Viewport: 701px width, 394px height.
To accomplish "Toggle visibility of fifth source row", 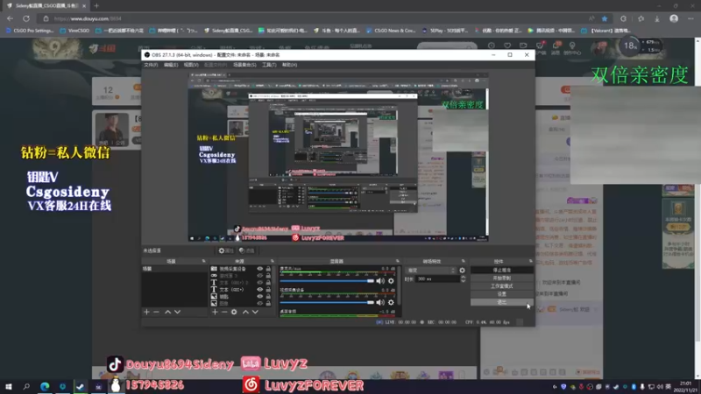I will (x=259, y=297).
